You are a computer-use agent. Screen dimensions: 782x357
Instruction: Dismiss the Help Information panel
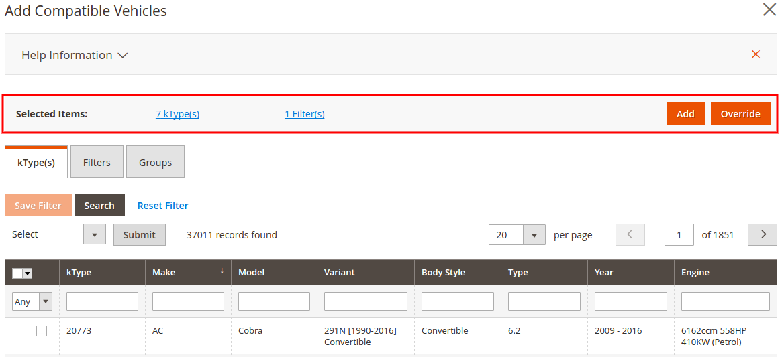(756, 54)
